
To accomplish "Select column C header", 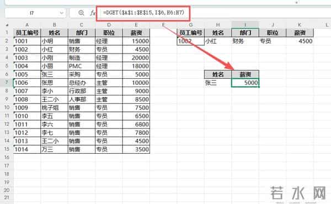I will [x=82, y=25].
